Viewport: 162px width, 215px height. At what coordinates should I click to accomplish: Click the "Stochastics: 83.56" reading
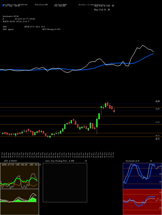click(10, 16)
